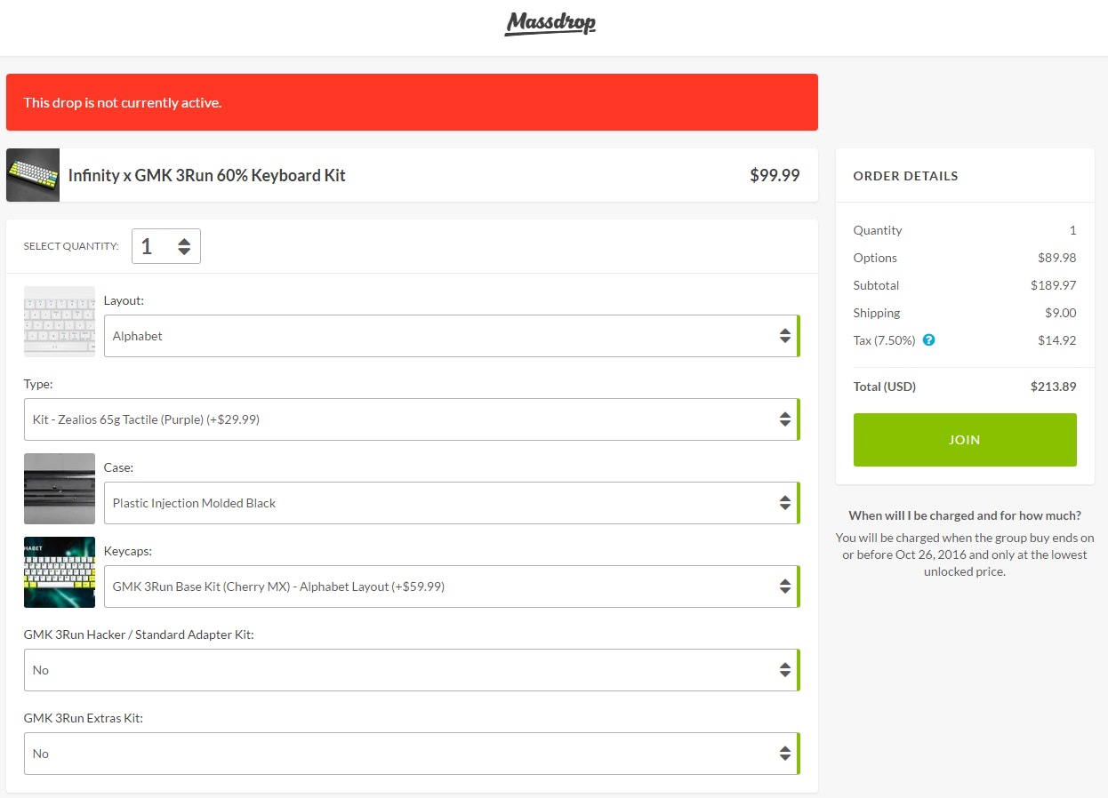Click the arrow icon of the Layout dropdown
This screenshot has width=1108, height=798.
coord(784,336)
